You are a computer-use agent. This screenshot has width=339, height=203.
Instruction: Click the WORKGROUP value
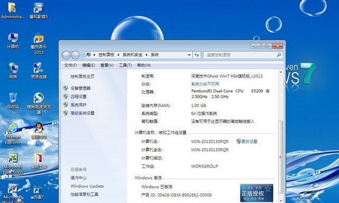pyautogui.click(x=204, y=167)
